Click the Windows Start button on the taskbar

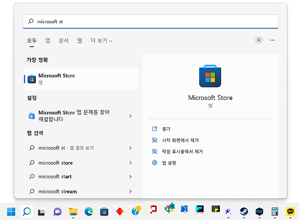click(x=11, y=212)
